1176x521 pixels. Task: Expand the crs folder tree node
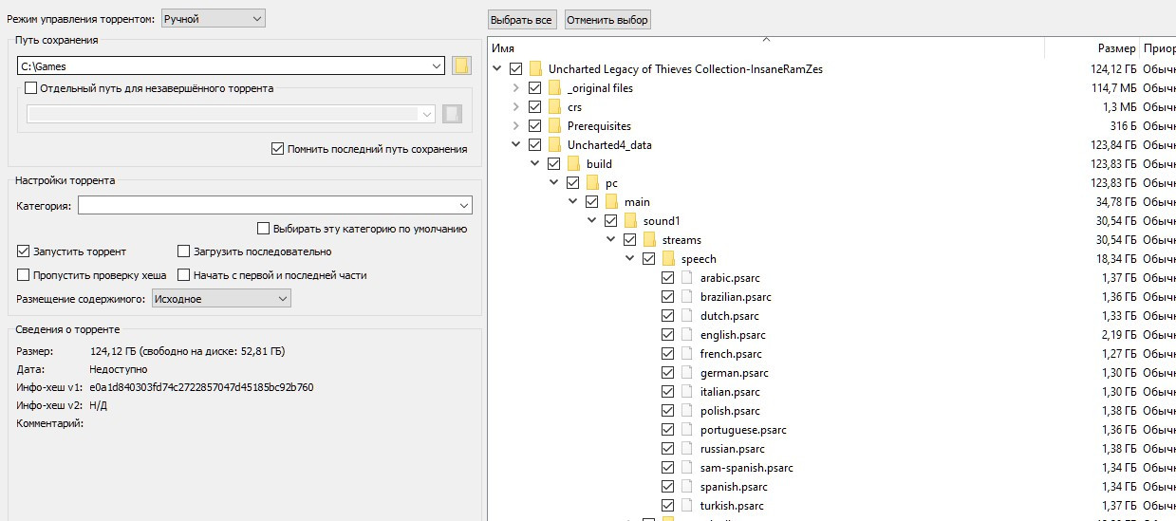515,107
